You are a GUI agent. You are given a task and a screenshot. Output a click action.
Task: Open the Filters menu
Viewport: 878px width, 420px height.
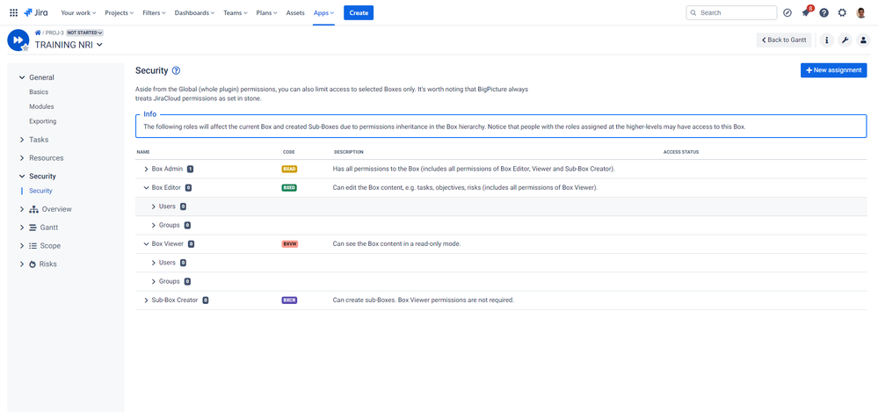[x=154, y=12]
